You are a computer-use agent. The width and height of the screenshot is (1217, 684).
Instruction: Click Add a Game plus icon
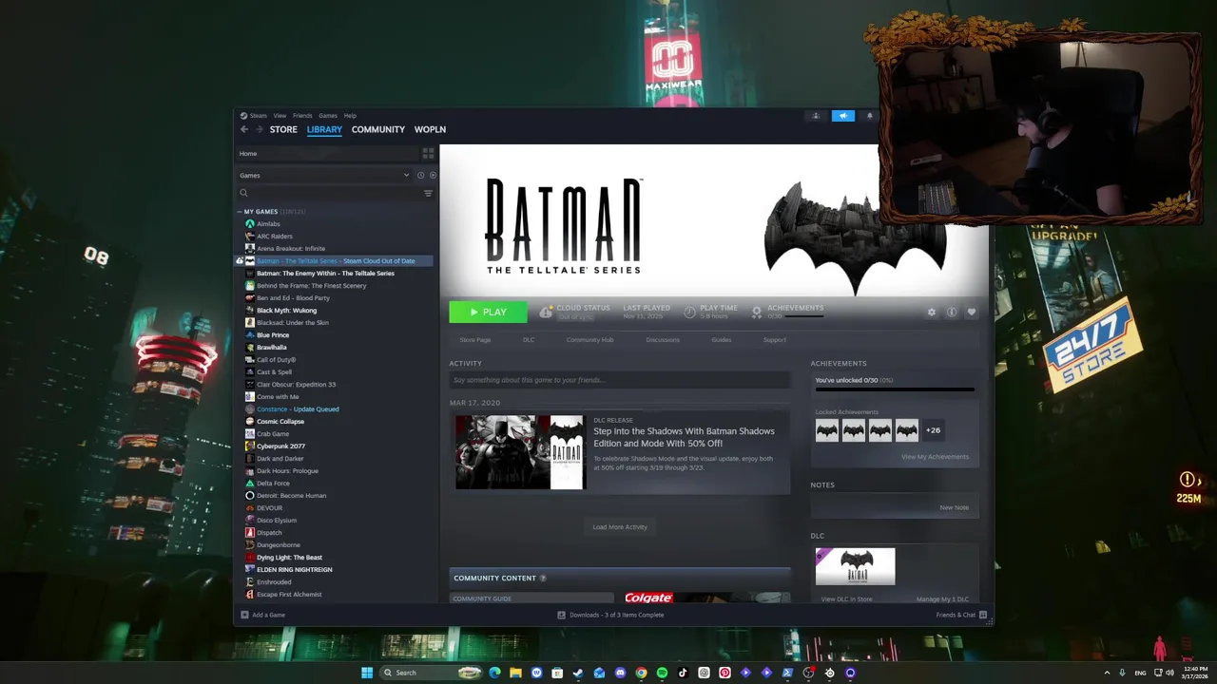tap(244, 615)
